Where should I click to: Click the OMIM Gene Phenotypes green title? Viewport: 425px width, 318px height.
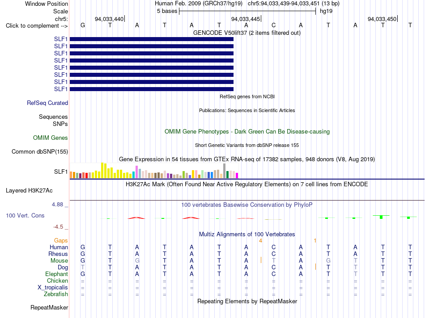247,131
